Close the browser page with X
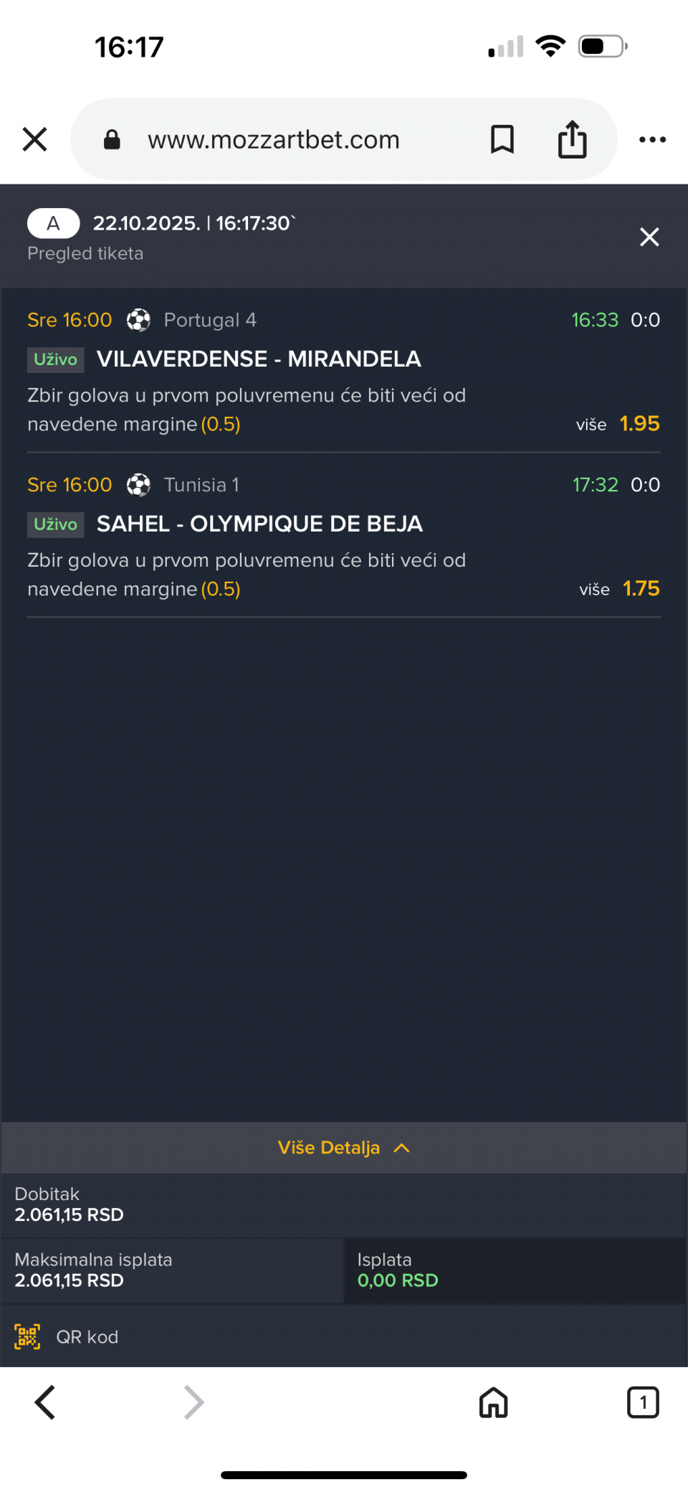The height and width of the screenshot is (1492, 688). click(34, 139)
